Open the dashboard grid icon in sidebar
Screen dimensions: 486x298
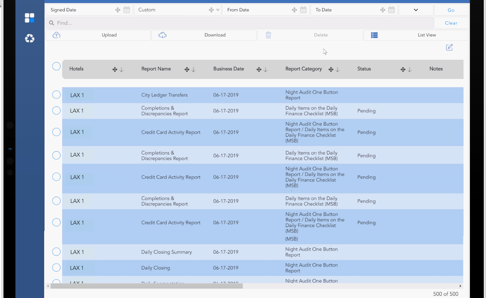tap(29, 18)
